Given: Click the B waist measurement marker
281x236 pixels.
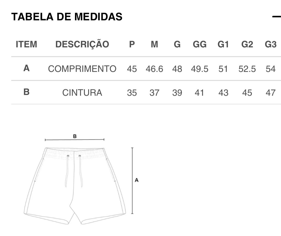Looking at the screenshot, I should (x=75, y=136).
